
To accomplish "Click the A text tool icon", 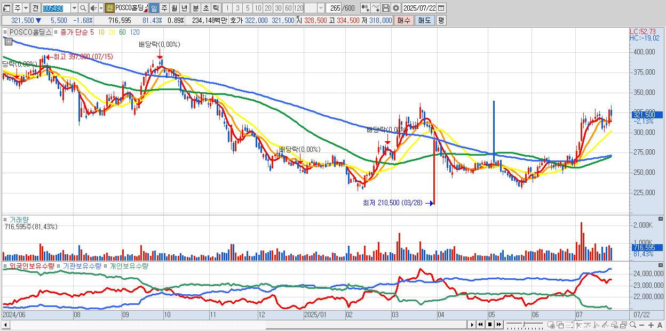I will click(x=660, y=325).
